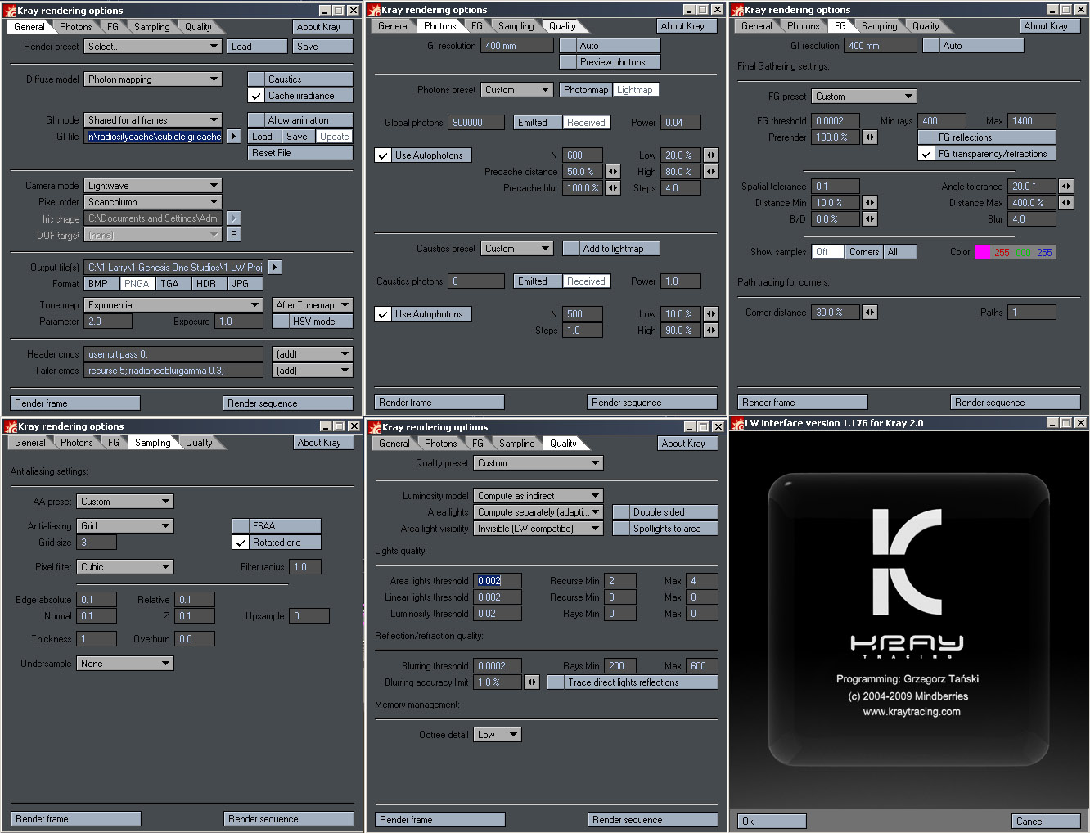Viewport: 1090px width, 833px height.
Task: Open the www.kraytracing.com link
Action: tap(912, 712)
